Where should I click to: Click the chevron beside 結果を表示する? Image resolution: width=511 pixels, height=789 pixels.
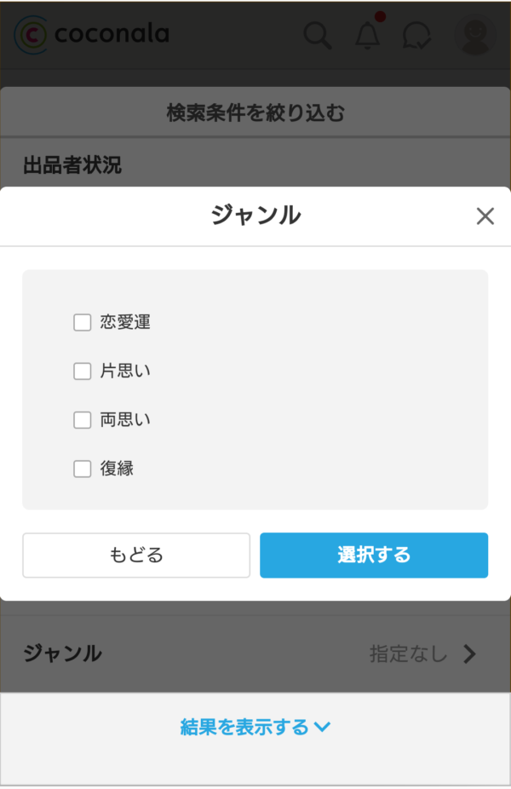tap(322, 727)
